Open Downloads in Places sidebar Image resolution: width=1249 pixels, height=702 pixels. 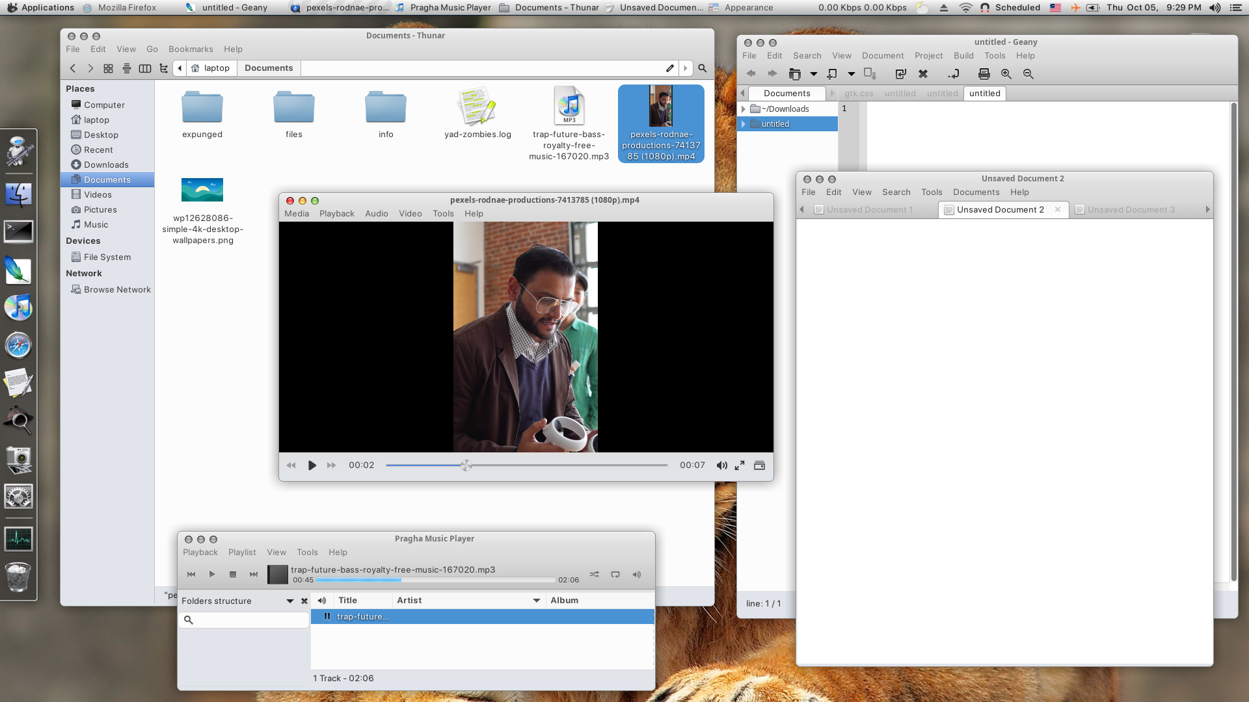tap(106, 165)
